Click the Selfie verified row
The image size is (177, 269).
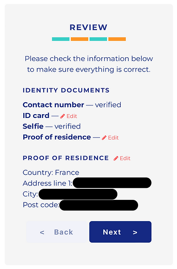52,126
